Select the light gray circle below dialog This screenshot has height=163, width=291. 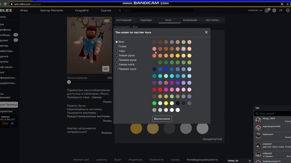pos(202,128)
